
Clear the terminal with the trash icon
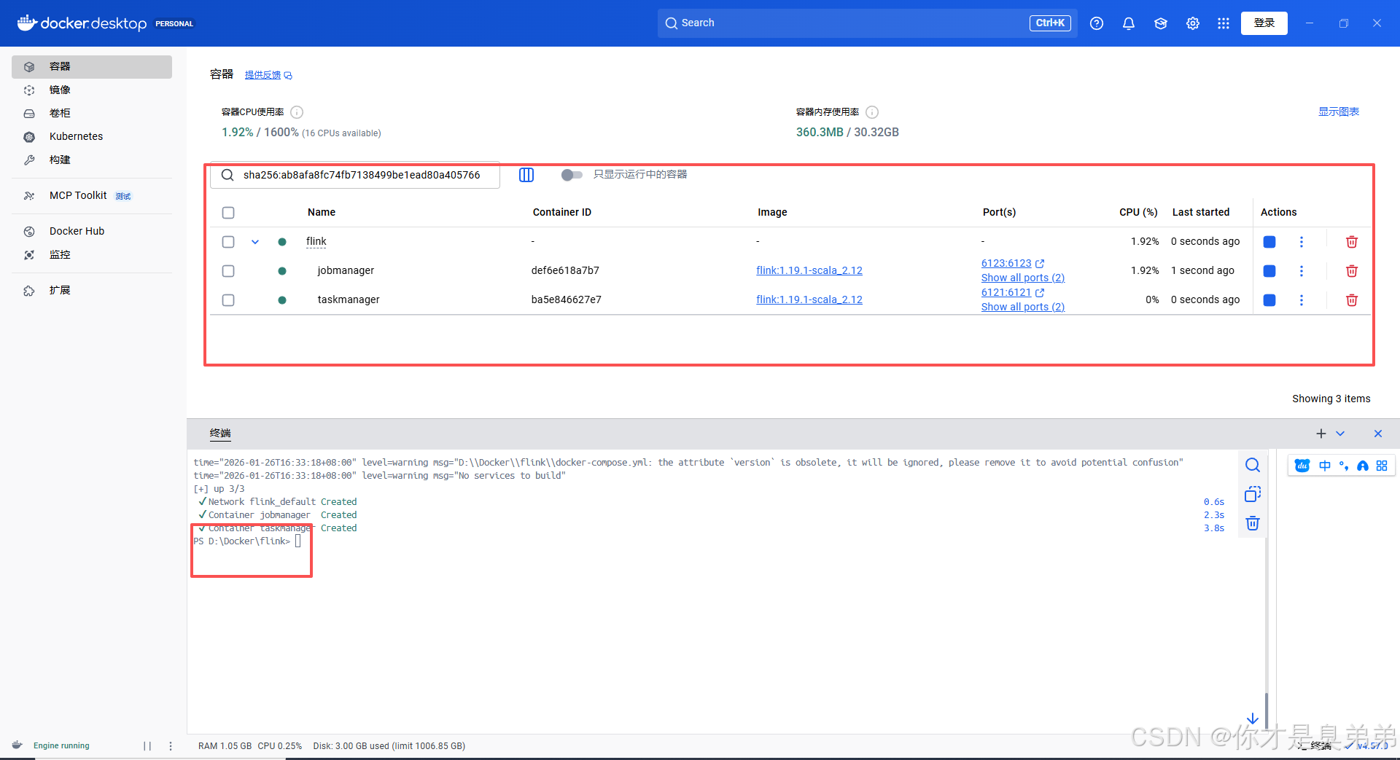pos(1253,523)
